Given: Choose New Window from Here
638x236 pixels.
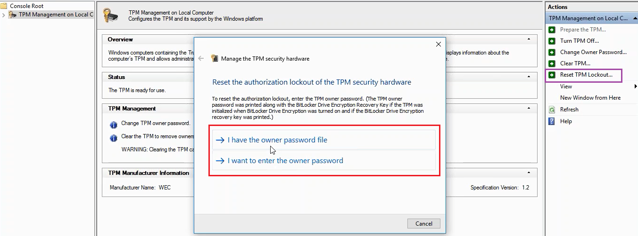Looking at the screenshot, I should [x=590, y=98].
